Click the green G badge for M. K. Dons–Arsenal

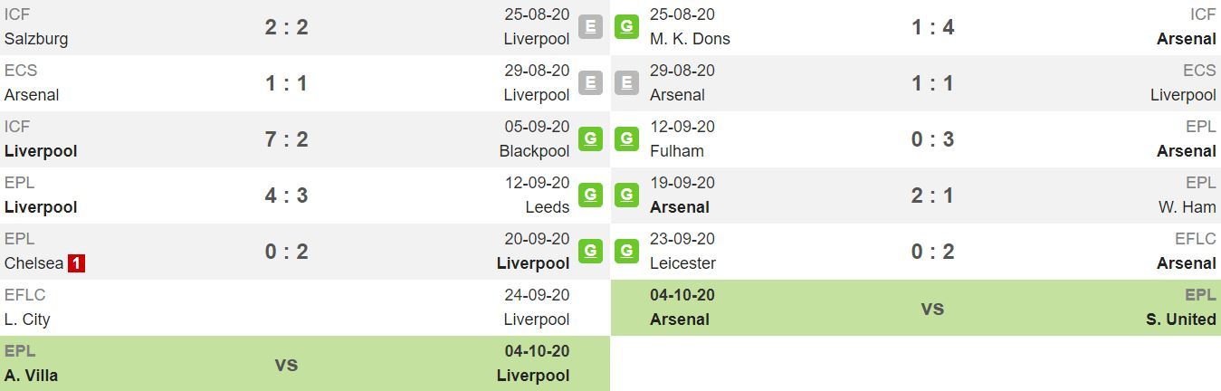coord(626,26)
